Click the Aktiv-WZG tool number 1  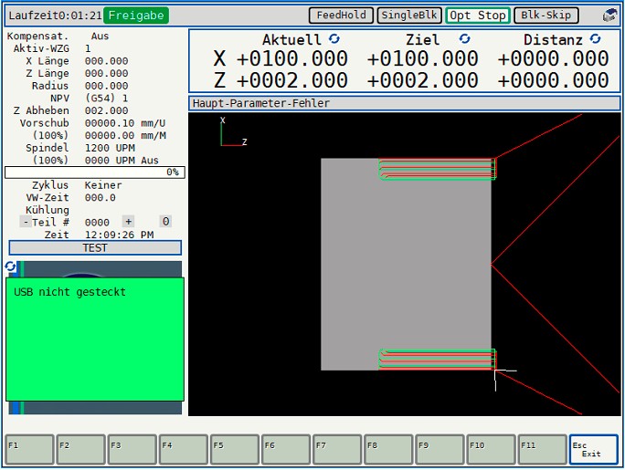pyautogui.click(x=88, y=48)
